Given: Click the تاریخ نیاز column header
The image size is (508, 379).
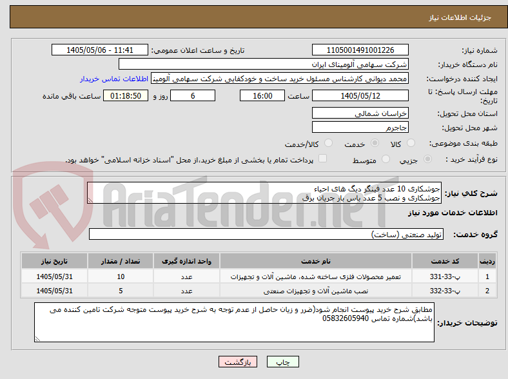Looking at the screenshot, I should click(54, 261).
